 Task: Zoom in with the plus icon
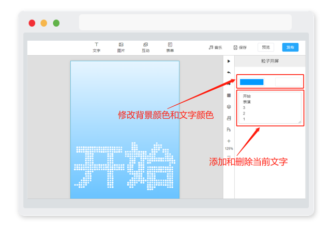pos(229,141)
